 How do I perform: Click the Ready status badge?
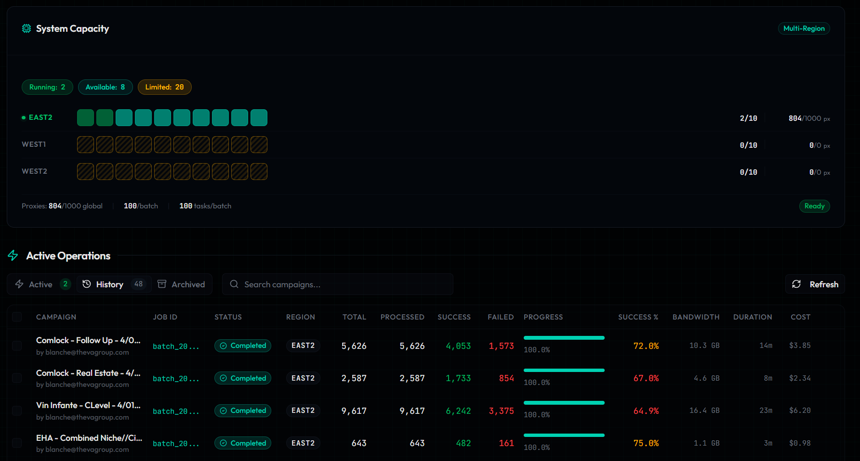[814, 206]
